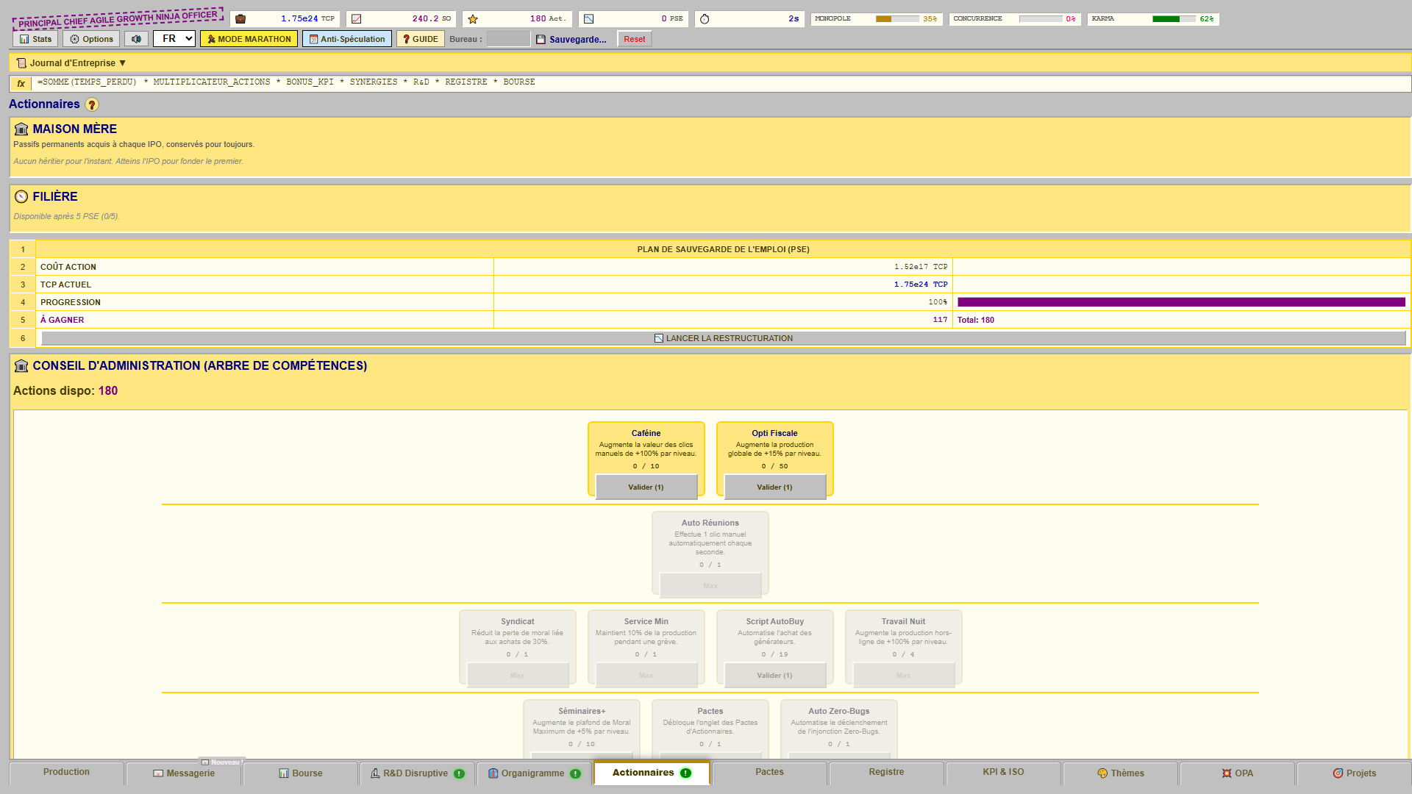This screenshot has width=1412, height=794.
Task: Open the Options gear button
Action: tap(91, 39)
